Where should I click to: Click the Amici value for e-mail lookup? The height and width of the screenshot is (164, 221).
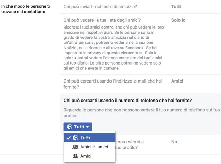pos(177,81)
